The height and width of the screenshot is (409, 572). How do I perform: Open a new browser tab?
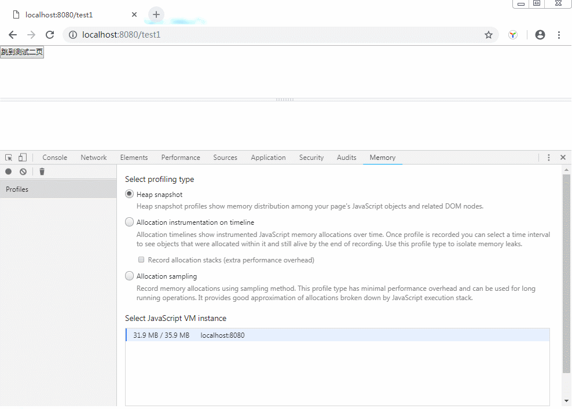click(156, 14)
